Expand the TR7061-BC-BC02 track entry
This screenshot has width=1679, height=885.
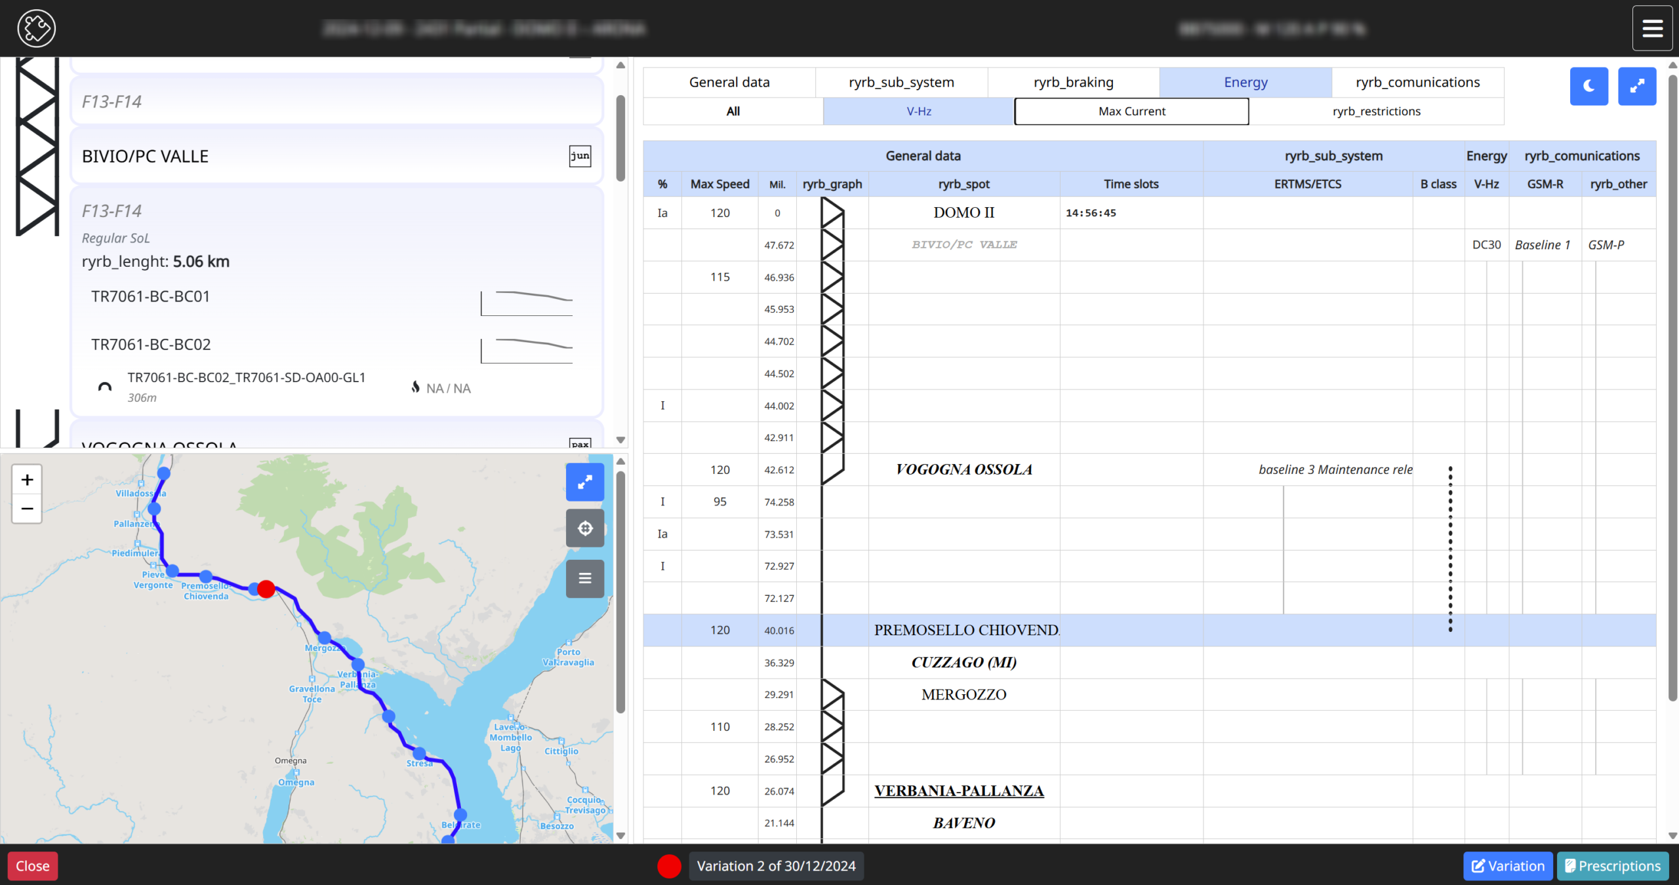coord(151,345)
